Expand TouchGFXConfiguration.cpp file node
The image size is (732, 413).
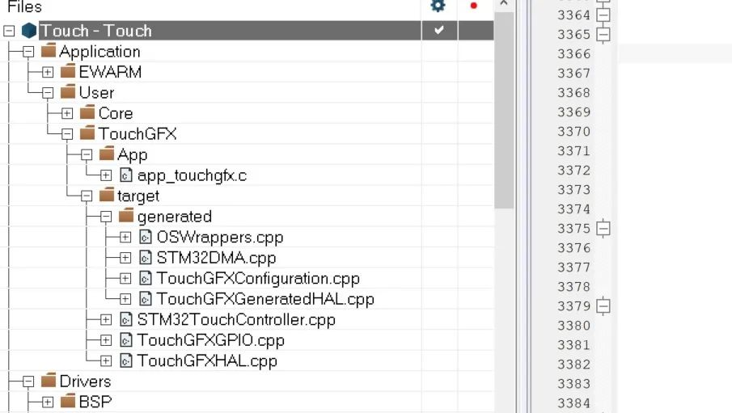125,279
